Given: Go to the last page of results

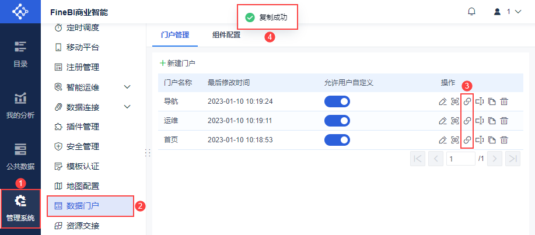Looking at the screenshot, I should tap(512, 159).
